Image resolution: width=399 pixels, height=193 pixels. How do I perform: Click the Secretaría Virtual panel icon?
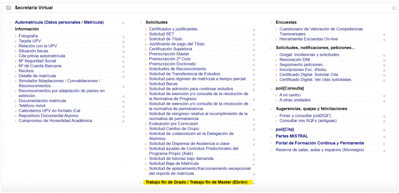coord(9,8)
